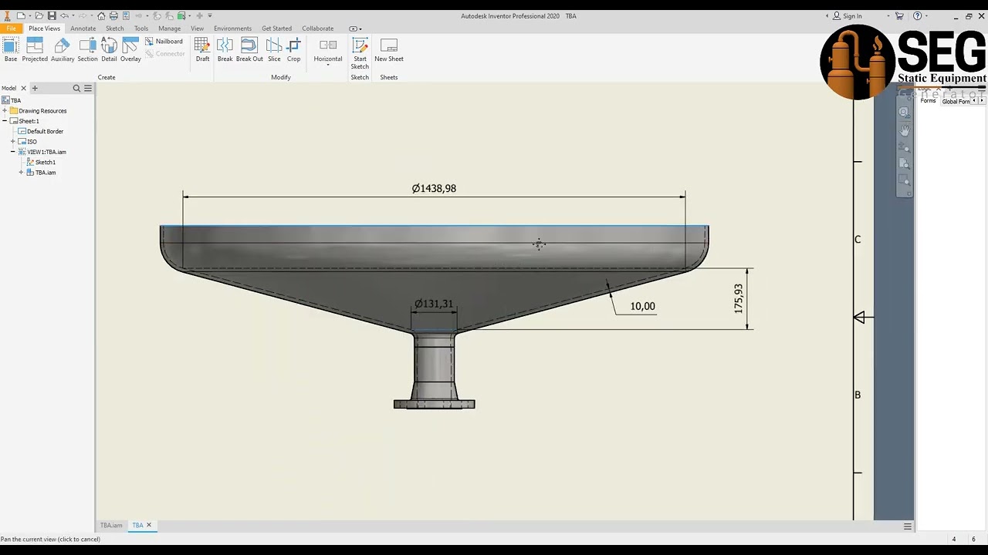The image size is (988, 555).
Task: Select the Forms tab in right panel
Action: 928,101
